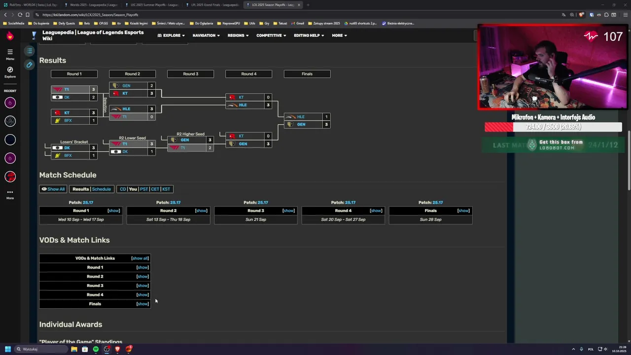631x355 pixels.
Task: Open the MORE dropdown in wiki header
Action: pyautogui.click(x=339, y=35)
